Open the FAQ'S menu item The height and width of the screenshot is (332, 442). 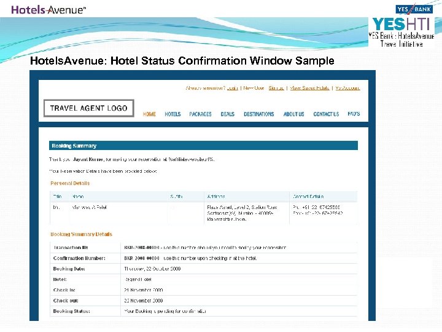coord(354,114)
